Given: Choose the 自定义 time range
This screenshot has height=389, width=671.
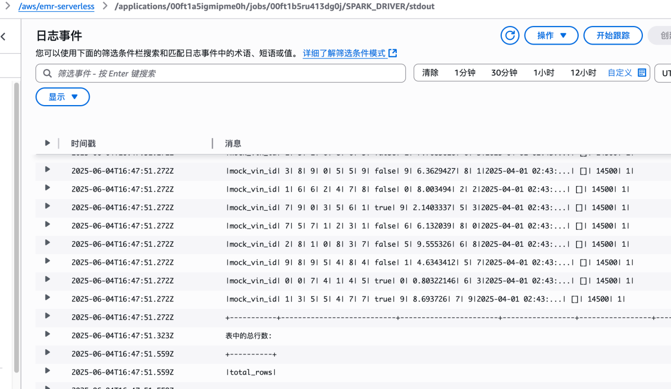Looking at the screenshot, I should (620, 73).
